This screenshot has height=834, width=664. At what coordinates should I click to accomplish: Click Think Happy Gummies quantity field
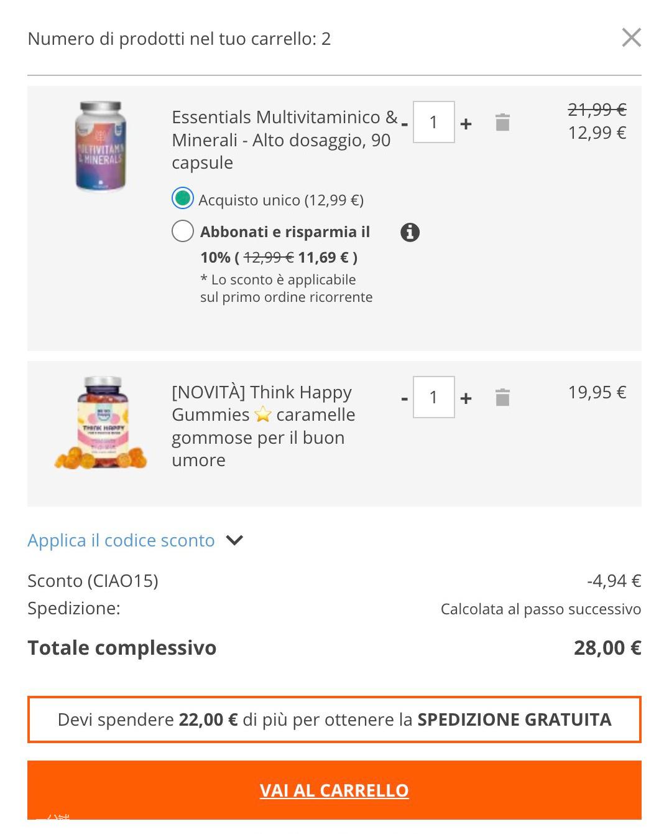point(433,397)
